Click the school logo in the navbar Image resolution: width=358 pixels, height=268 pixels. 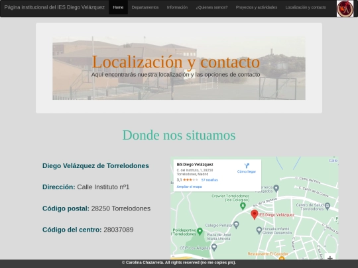pyautogui.click(x=345, y=9)
